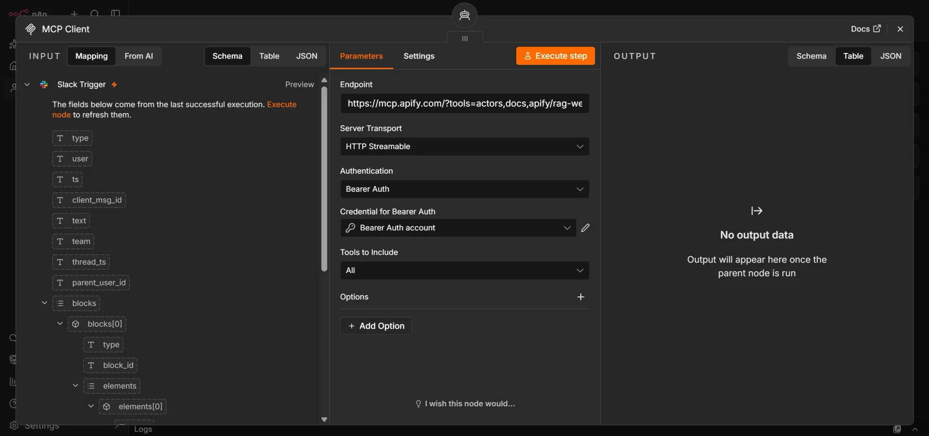Open the Settings tab
The image size is (929, 436).
click(419, 56)
